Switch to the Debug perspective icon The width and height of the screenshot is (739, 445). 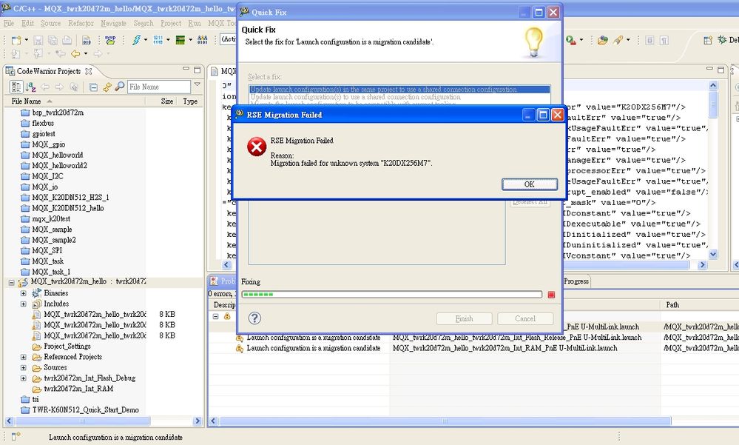pyautogui.click(x=722, y=40)
